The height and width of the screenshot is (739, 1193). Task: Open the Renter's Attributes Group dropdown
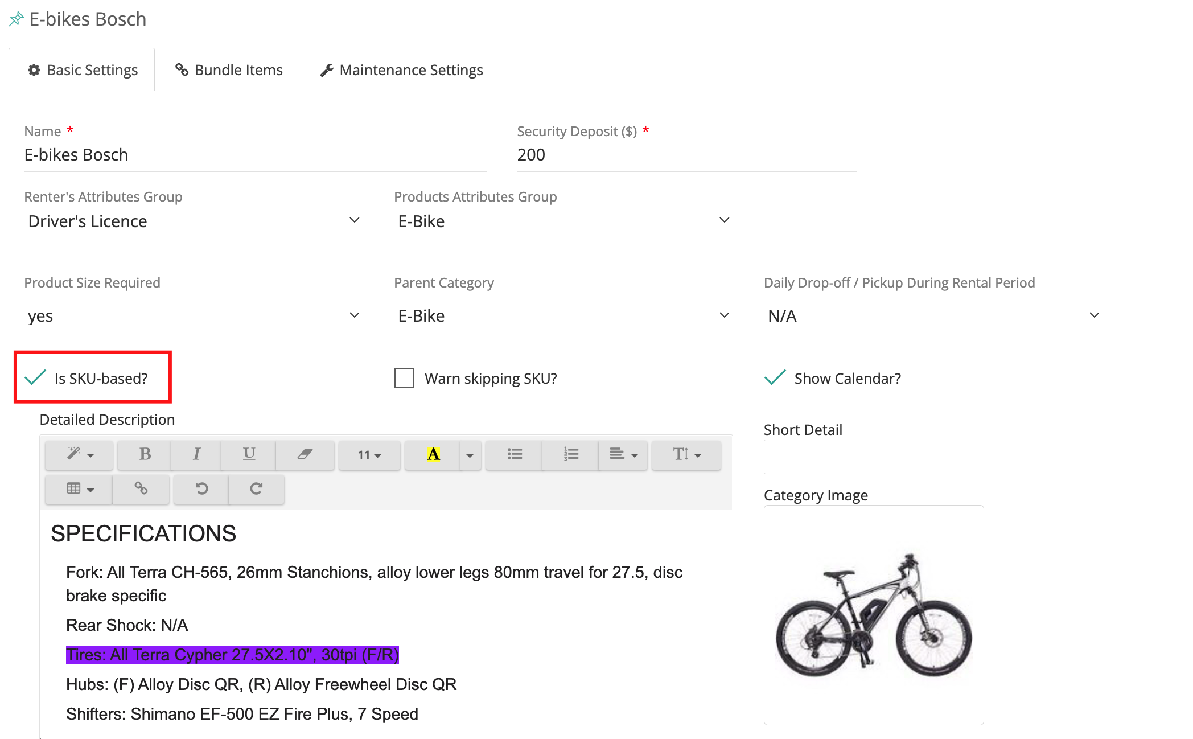[x=194, y=221]
